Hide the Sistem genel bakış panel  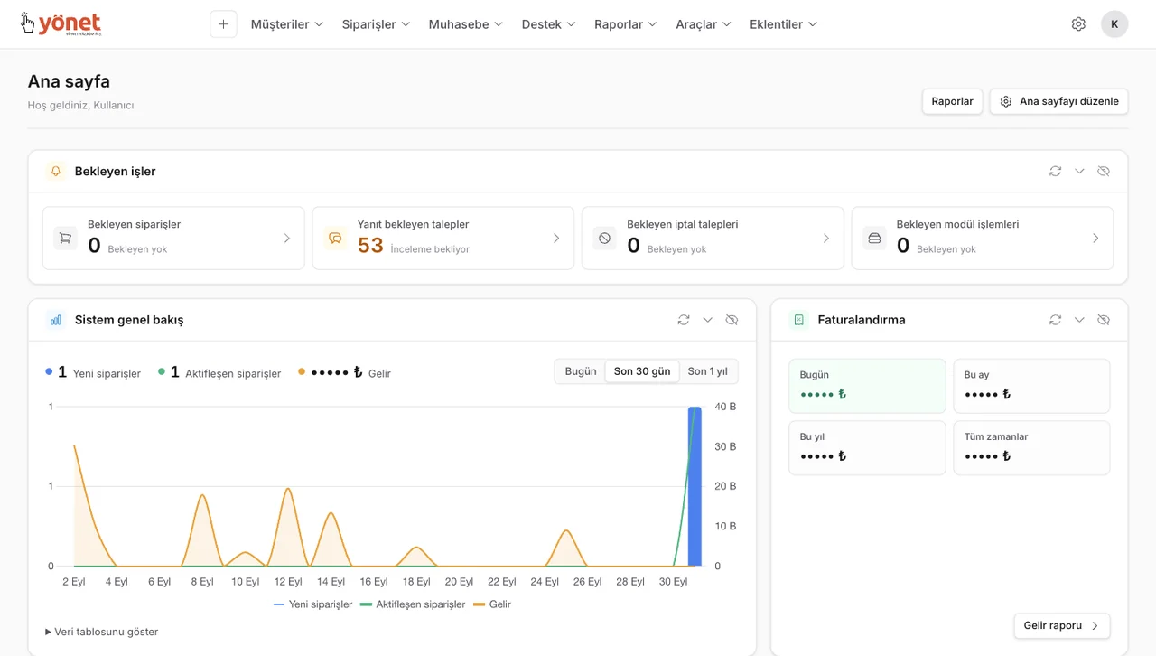732,320
